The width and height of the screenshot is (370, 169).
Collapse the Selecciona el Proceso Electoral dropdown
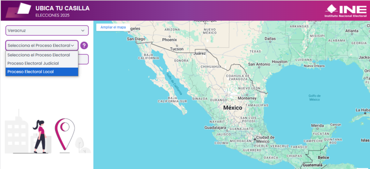pos(42,46)
